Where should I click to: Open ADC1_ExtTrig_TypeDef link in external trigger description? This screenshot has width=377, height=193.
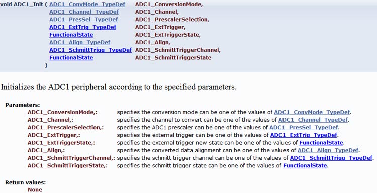304,135
